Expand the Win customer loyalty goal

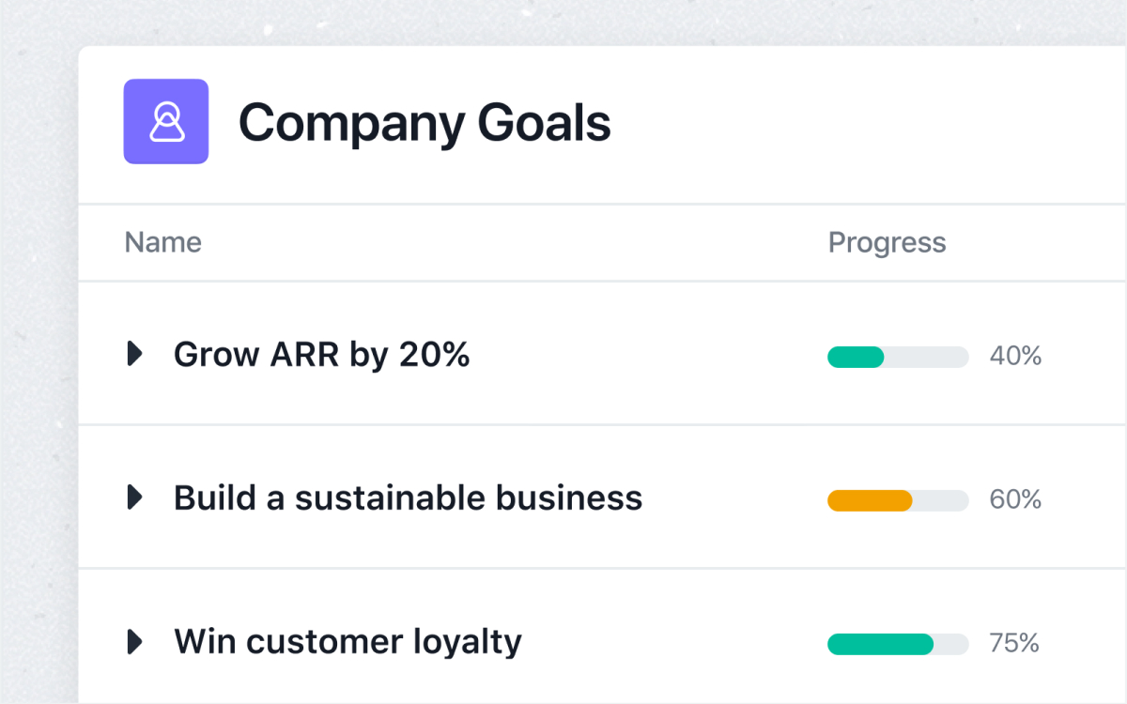[135, 642]
